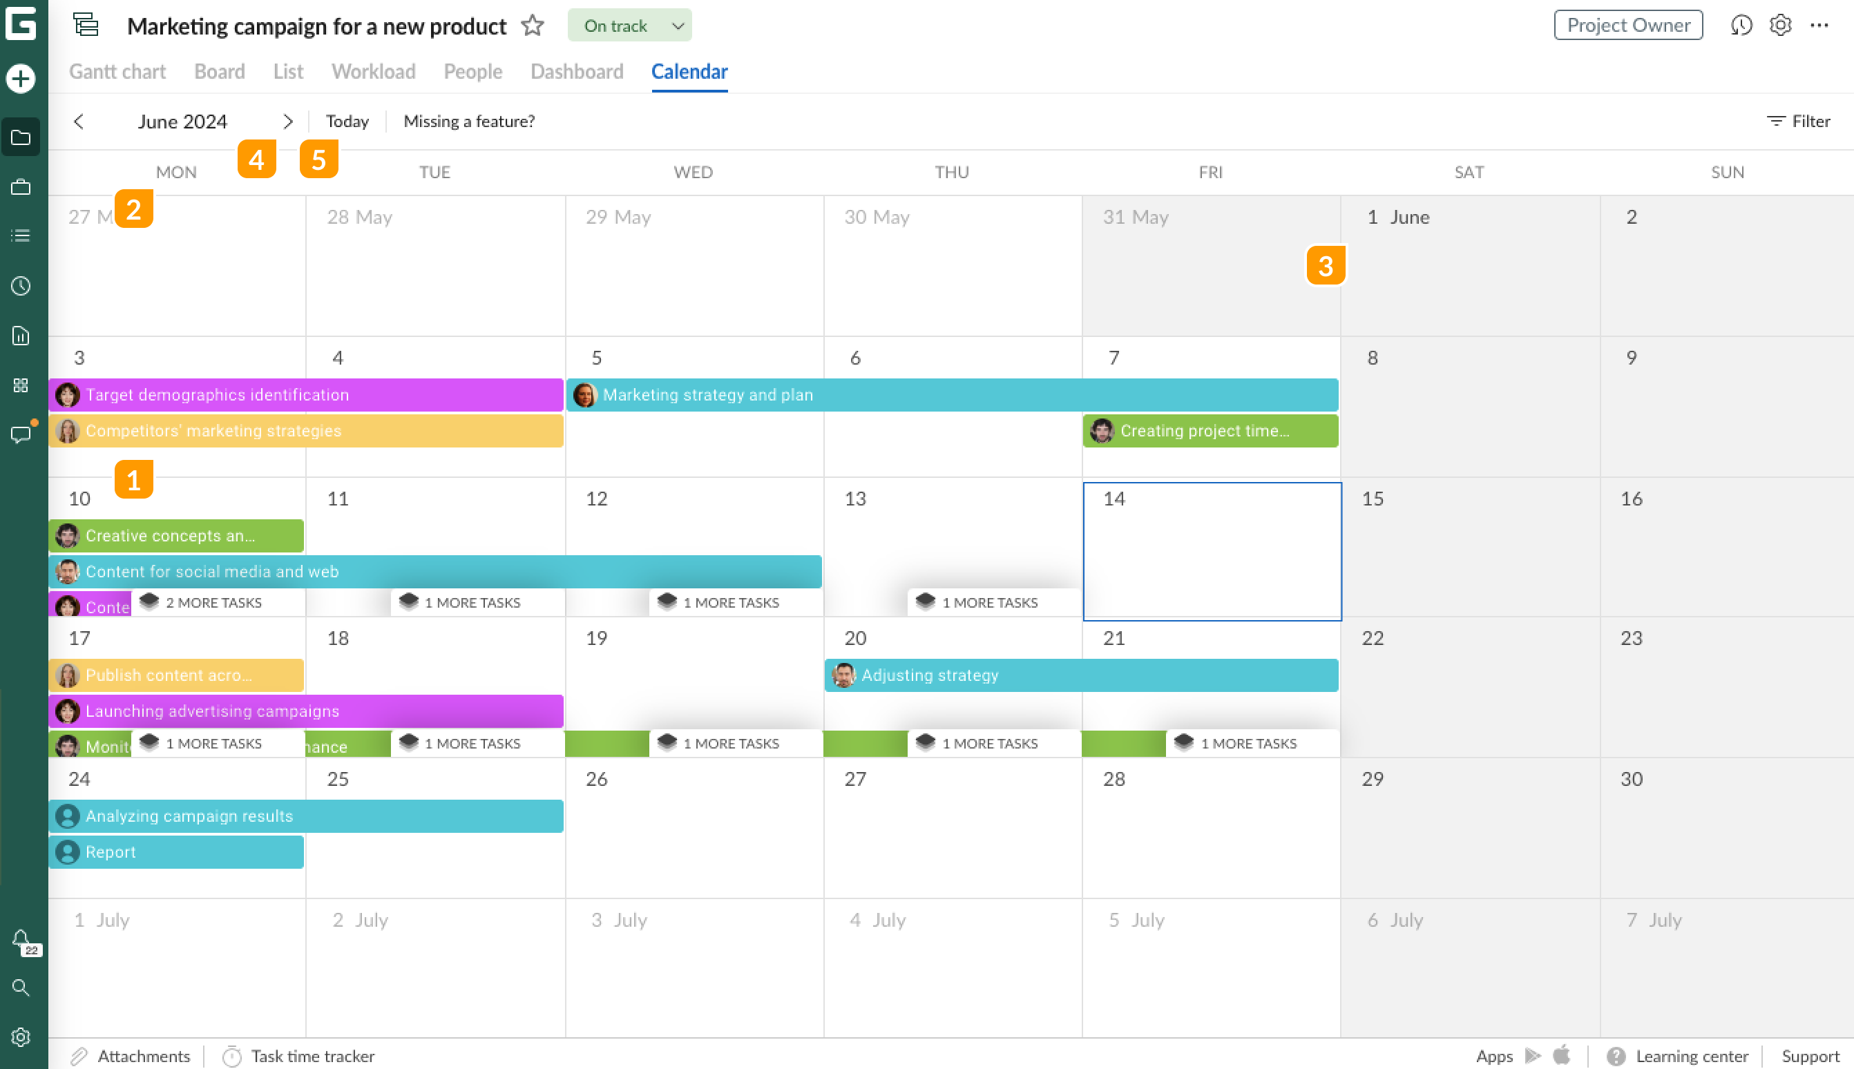Open the Projects folder icon in sidebar
The width and height of the screenshot is (1854, 1069).
tap(21, 137)
